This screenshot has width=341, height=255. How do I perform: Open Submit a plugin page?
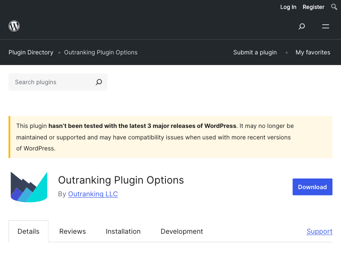point(255,52)
